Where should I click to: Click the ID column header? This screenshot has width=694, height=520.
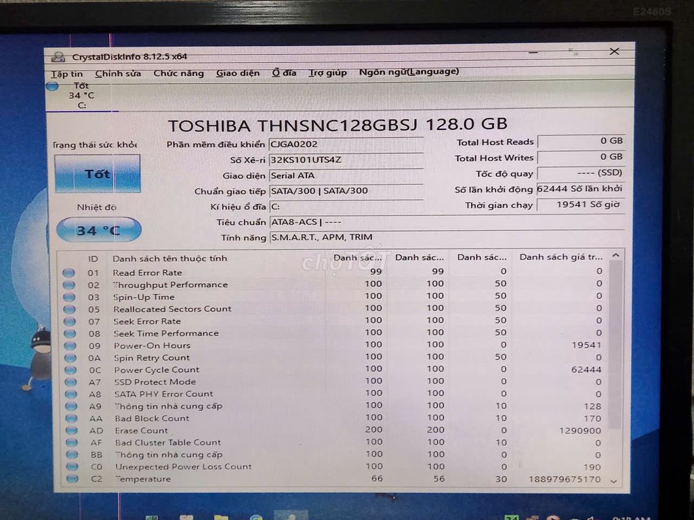tap(93, 259)
